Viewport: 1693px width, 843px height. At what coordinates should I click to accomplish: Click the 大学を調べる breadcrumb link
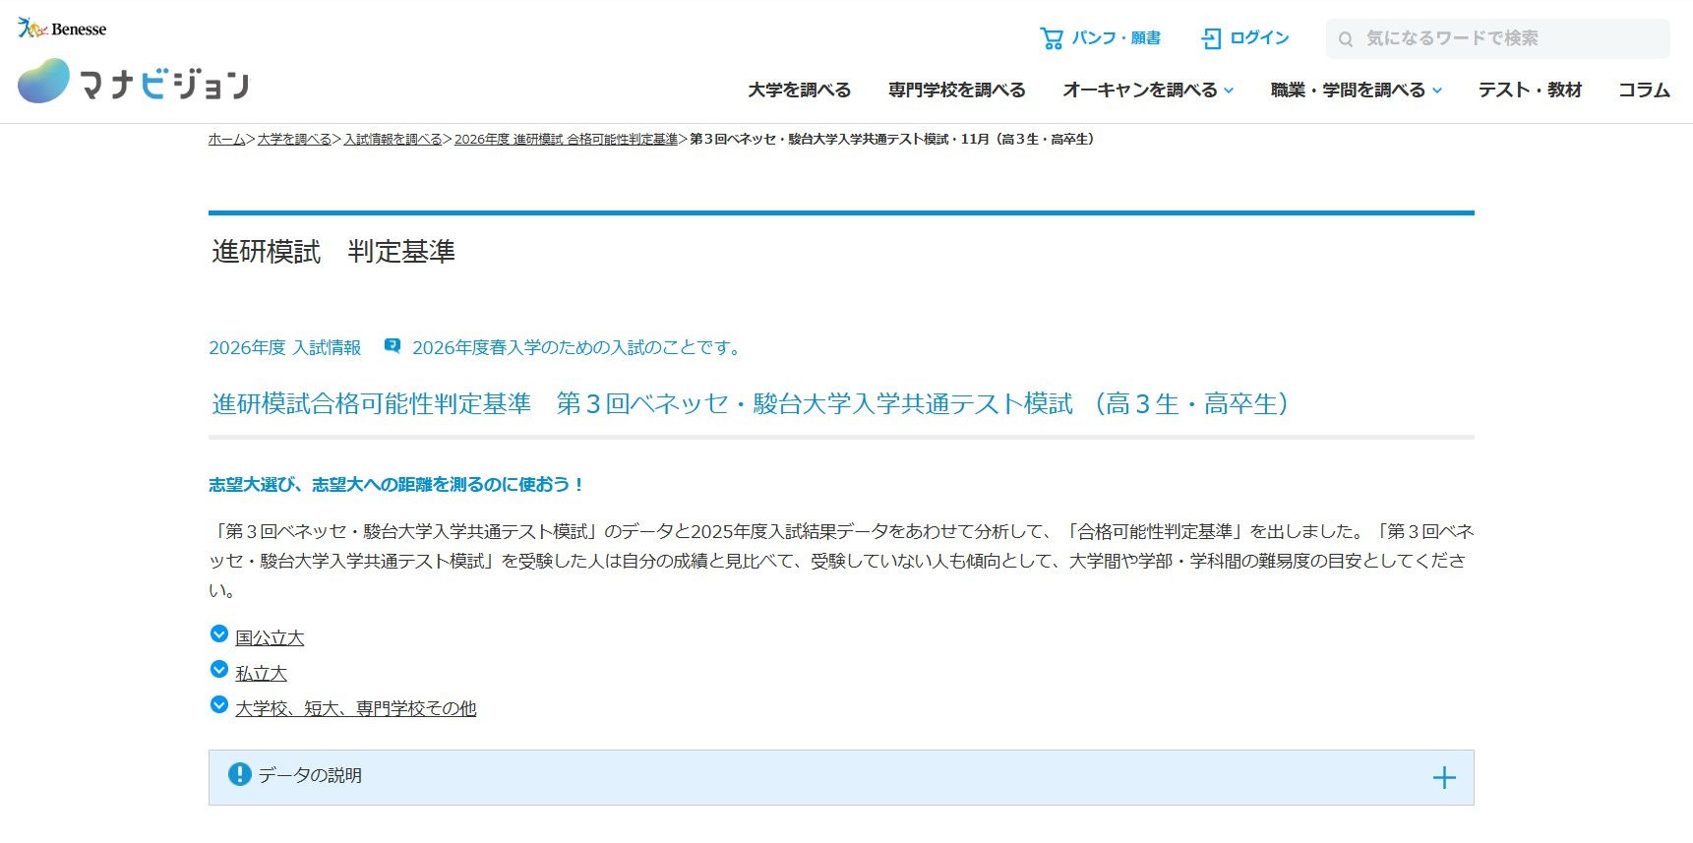(x=294, y=139)
